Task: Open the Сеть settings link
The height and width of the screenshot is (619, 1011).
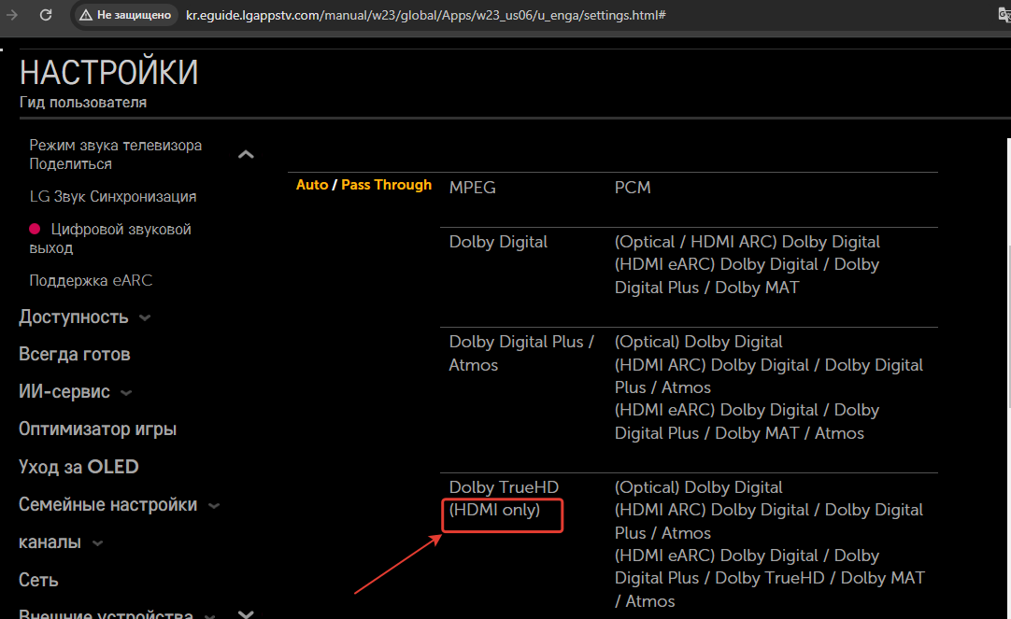Action: pos(38,580)
